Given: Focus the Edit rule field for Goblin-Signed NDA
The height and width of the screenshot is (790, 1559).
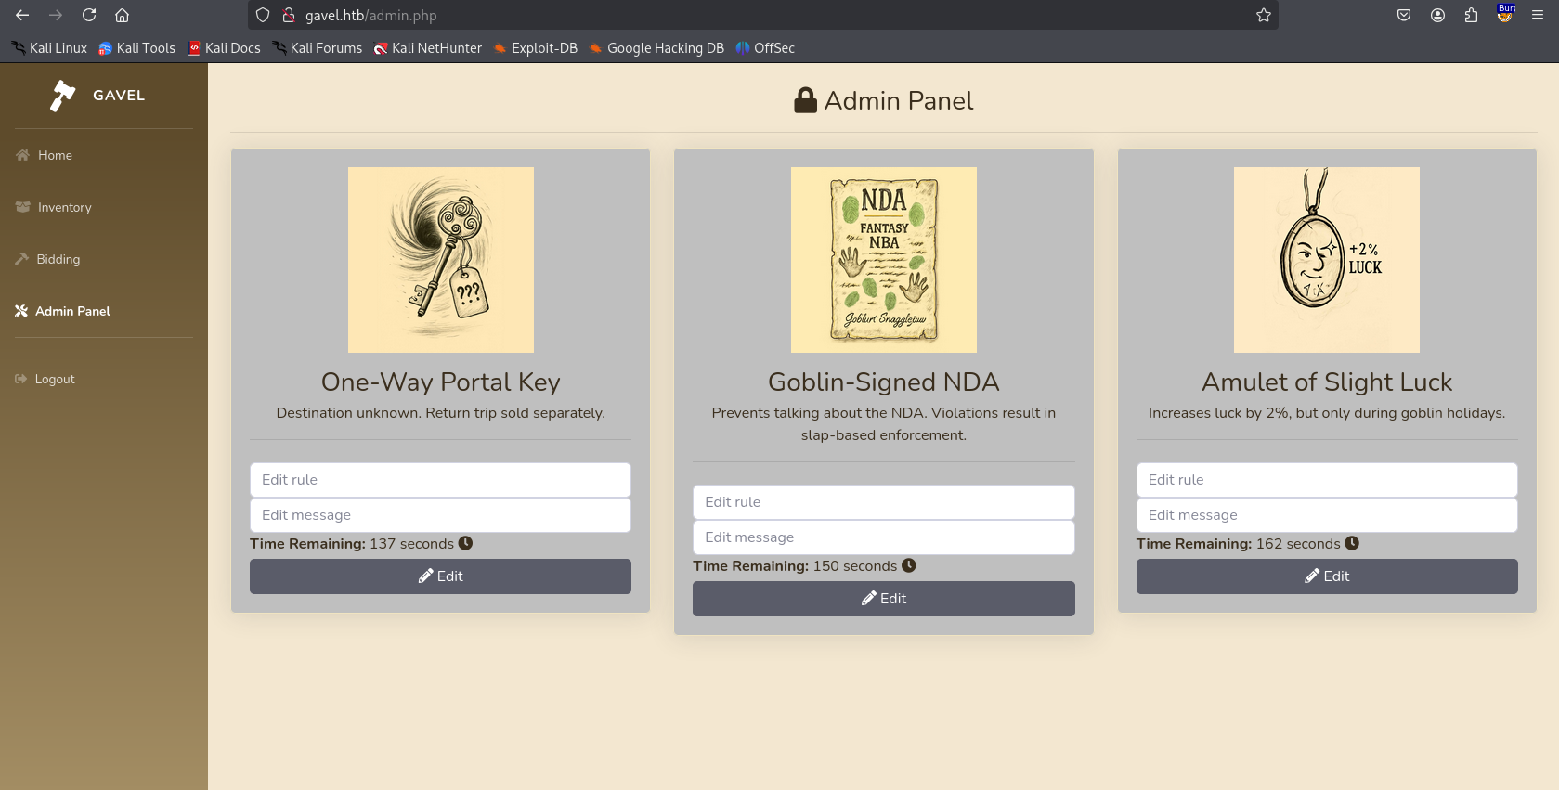Looking at the screenshot, I should 883,502.
